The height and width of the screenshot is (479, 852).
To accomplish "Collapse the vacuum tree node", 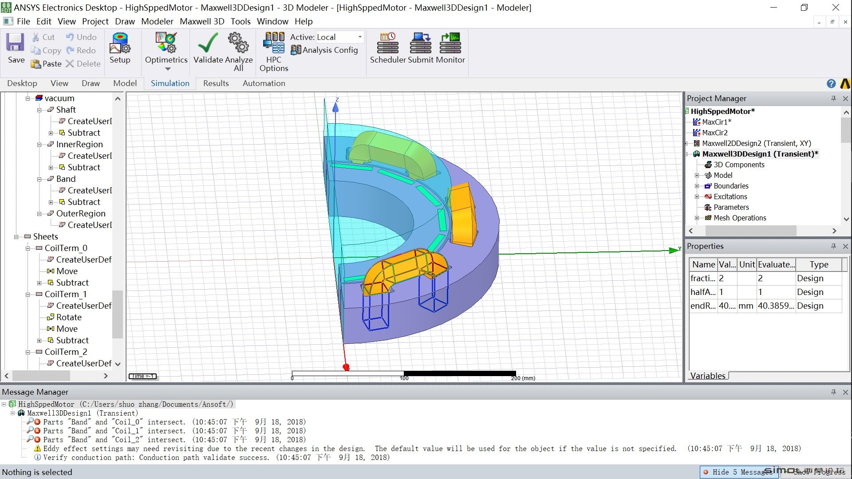I will 28,98.
